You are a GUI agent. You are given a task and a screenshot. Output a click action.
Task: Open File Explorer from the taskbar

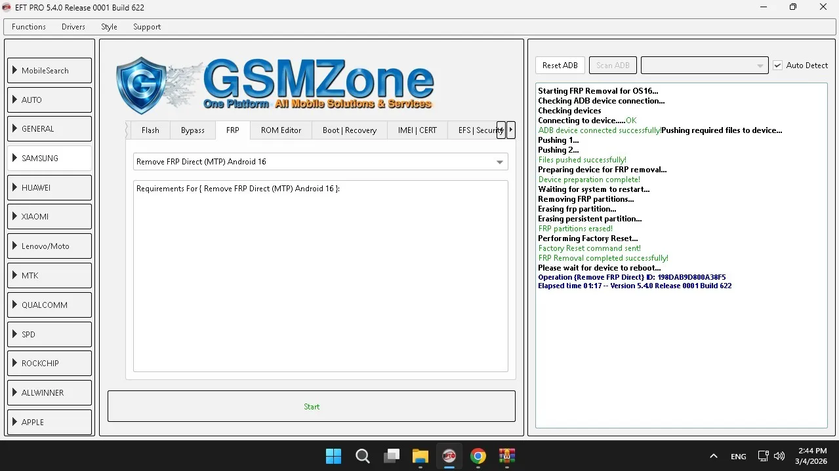(x=420, y=456)
